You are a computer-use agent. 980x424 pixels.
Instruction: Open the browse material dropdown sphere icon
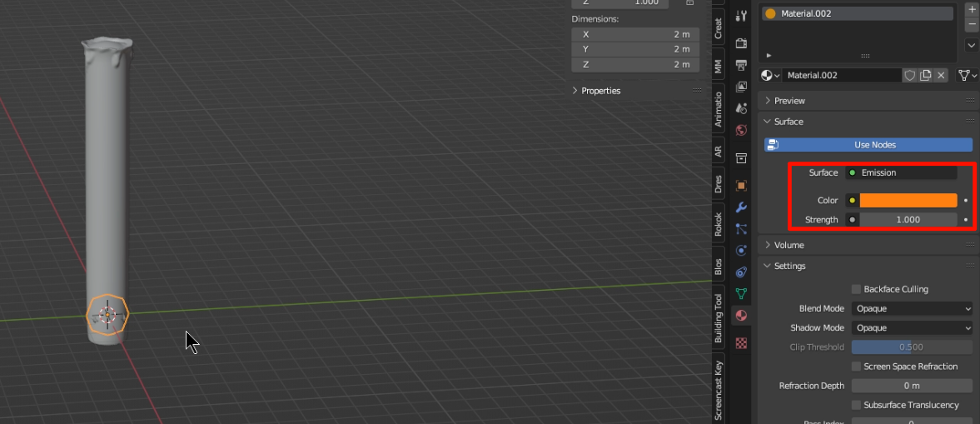point(770,75)
